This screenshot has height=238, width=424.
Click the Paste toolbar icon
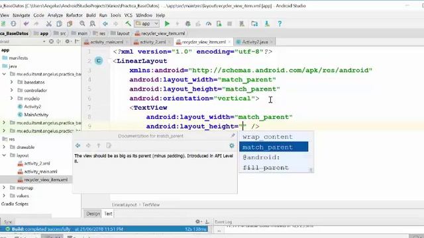tap(70, 24)
